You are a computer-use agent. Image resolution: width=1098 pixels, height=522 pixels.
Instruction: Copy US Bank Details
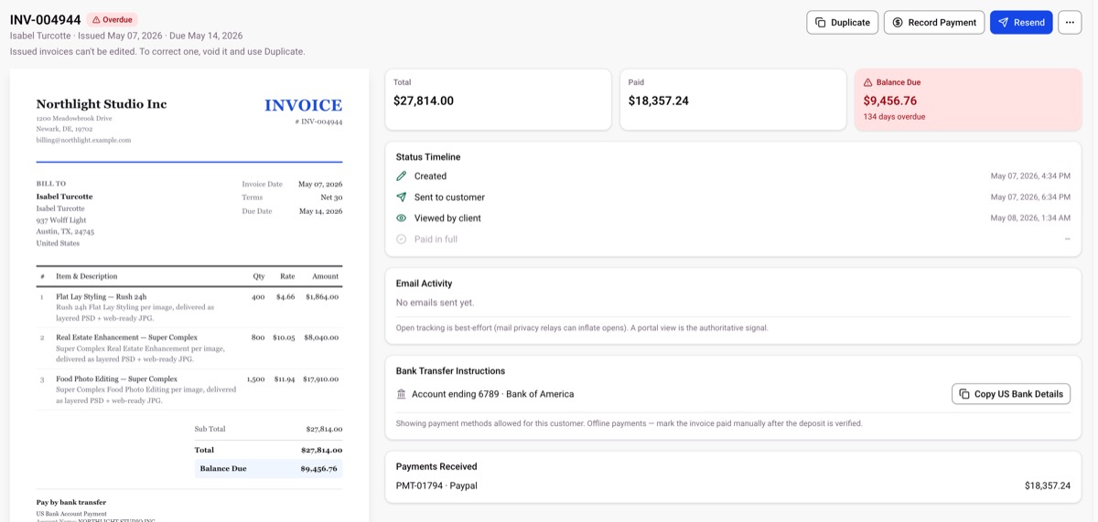pyautogui.click(x=1011, y=394)
